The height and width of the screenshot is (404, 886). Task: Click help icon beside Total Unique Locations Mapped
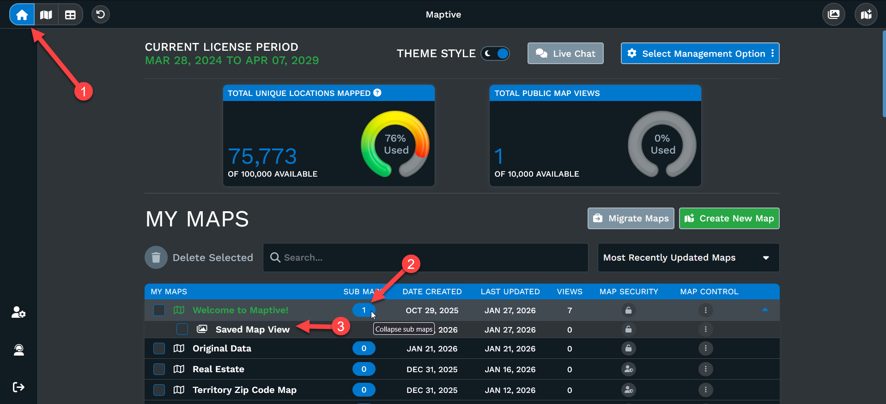click(377, 93)
